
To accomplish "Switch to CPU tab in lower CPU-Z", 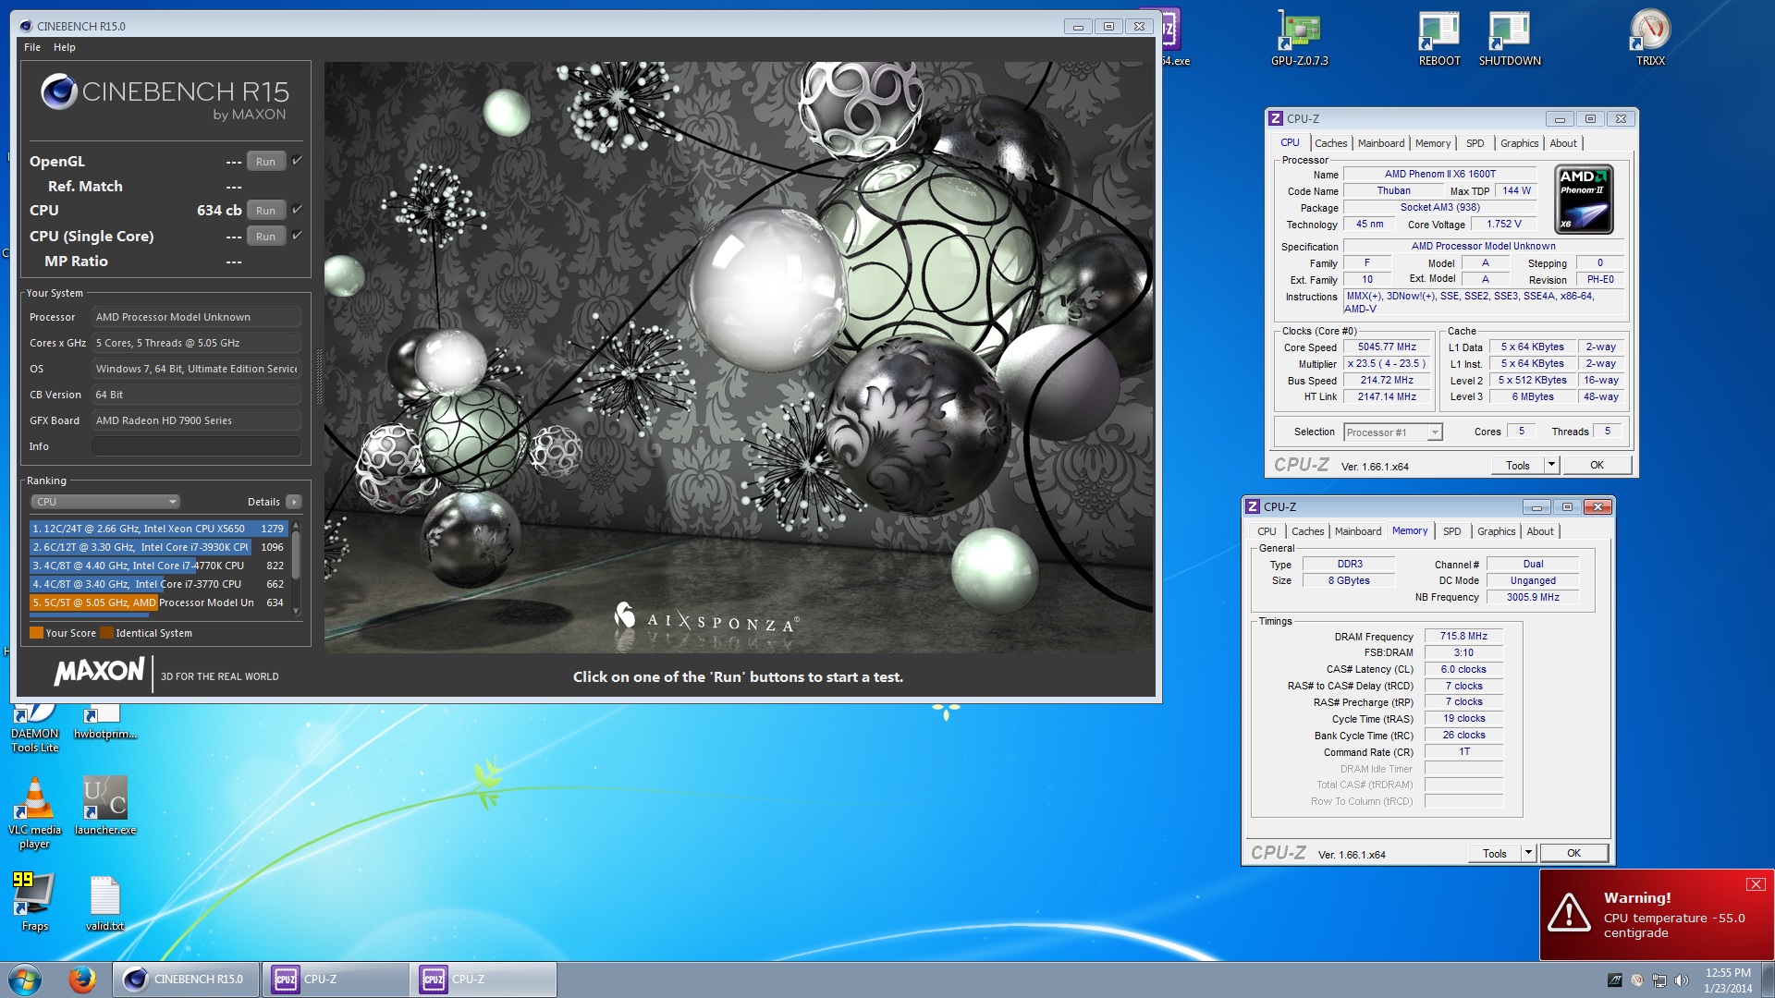I will 1267,531.
